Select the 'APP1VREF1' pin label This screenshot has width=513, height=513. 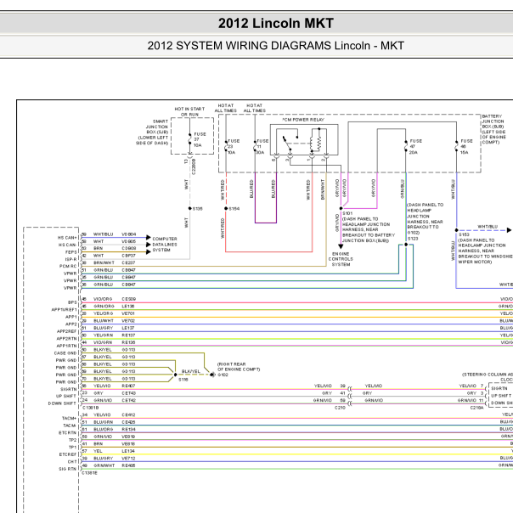pos(65,310)
